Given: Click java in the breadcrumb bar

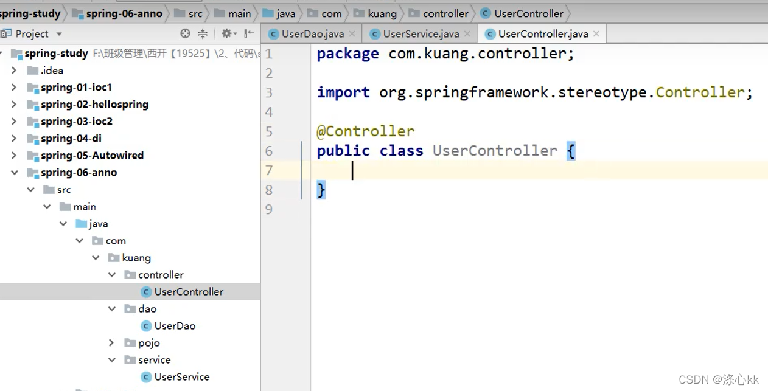Looking at the screenshot, I should coord(279,13).
